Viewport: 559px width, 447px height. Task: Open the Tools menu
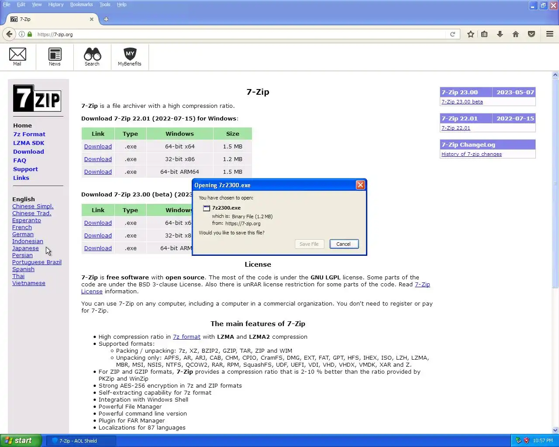point(105,4)
